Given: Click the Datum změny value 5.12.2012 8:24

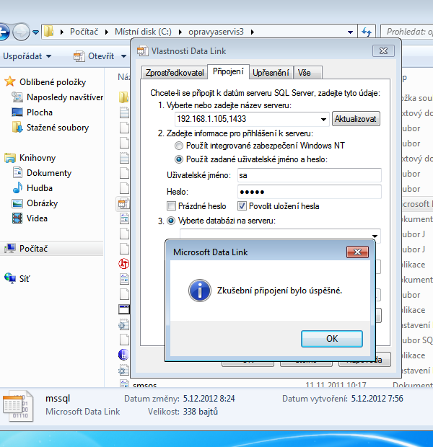Looking at the screenshot, I should (x=209, y=399).
